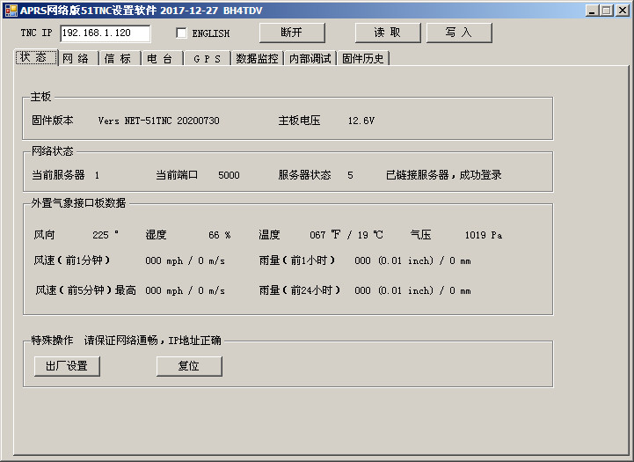The image size is (634, 462).
Task: Open the 内部调试 internal debug tab
Action: (x=310, y=59)
